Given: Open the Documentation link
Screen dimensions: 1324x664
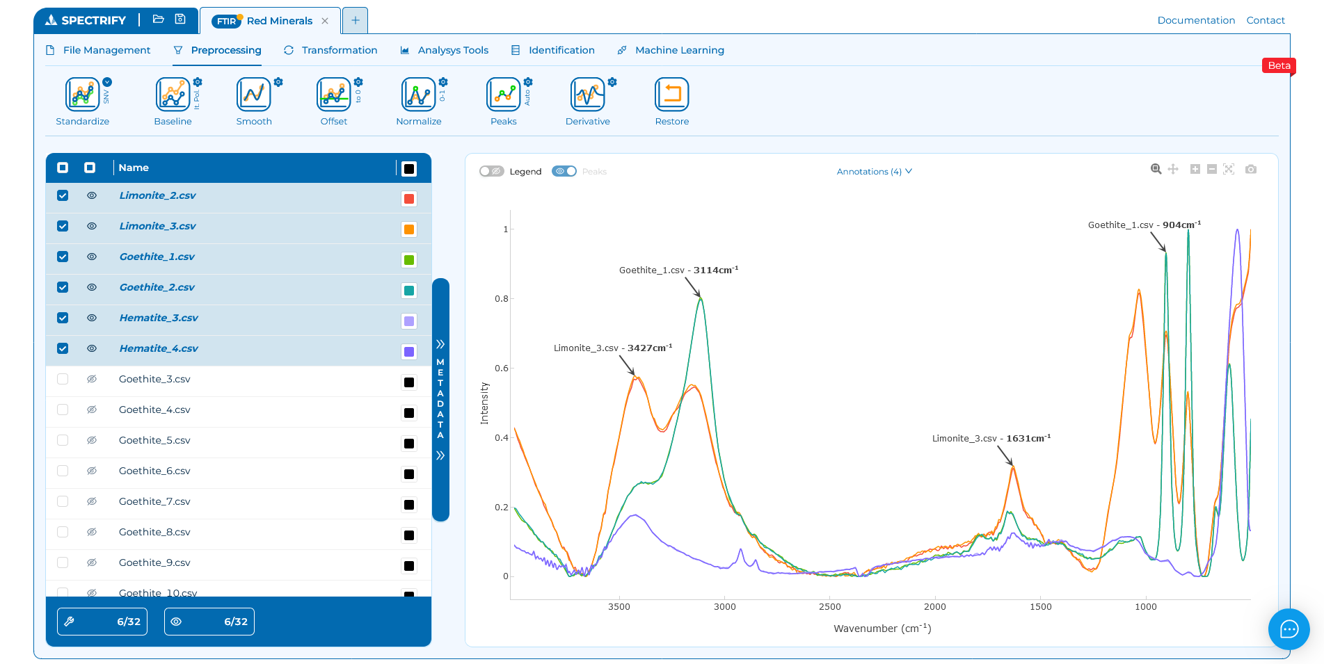Looking at the screenshot, I should point(1196,20).
